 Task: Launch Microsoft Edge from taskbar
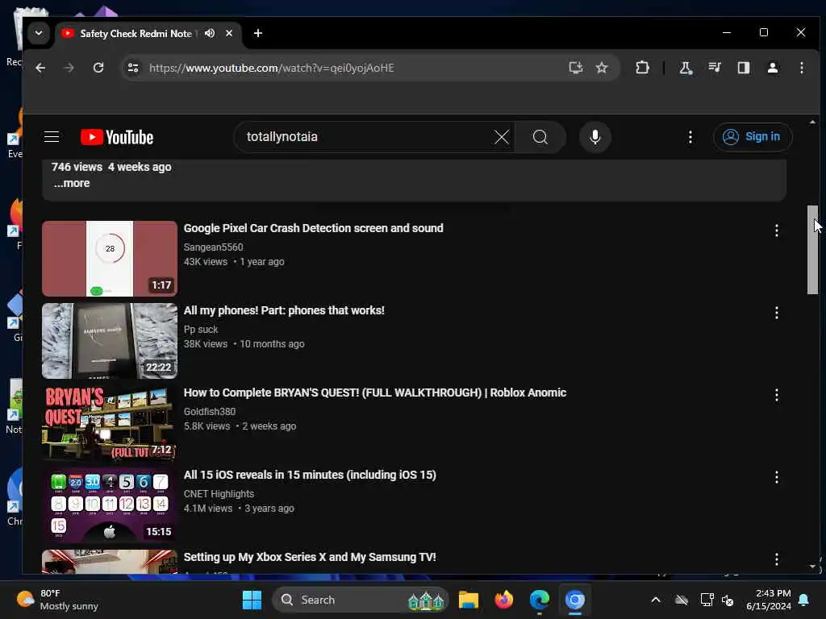[x=540, y=600]
